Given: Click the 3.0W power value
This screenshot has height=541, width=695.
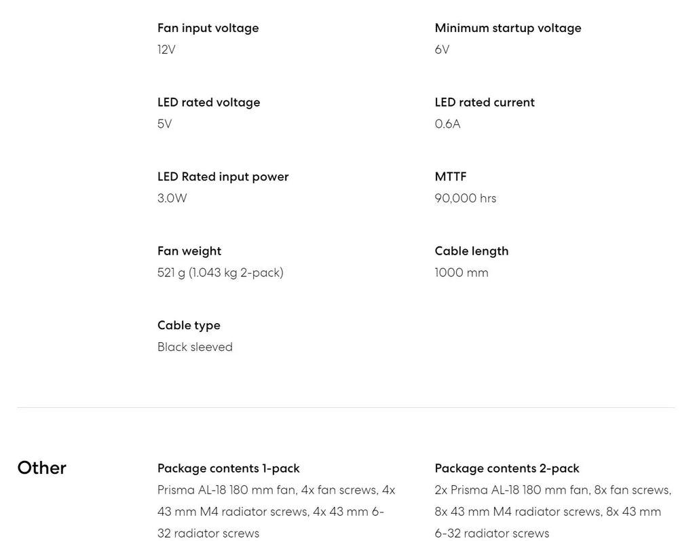Looking at the screenshot, I should [172, 198].
